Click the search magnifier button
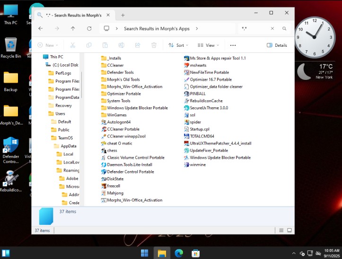The image size is (342, 259). click(284, 28)
